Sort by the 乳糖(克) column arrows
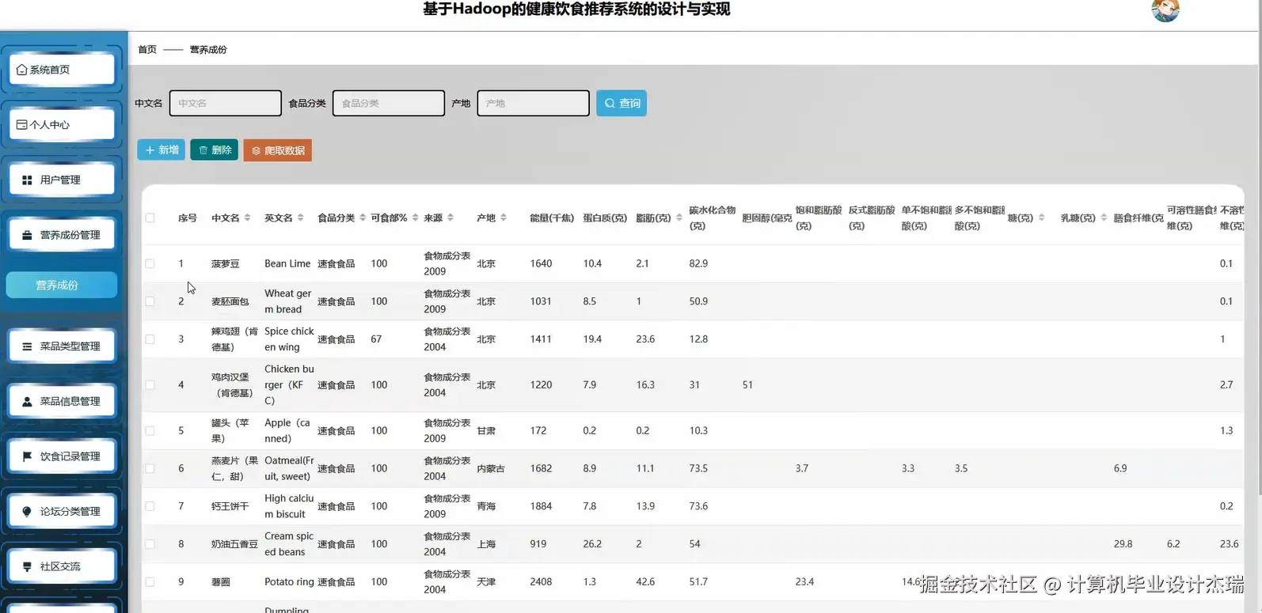Image resolution: width=1262 pixels, height=613 pixels. coord(1104,218)
